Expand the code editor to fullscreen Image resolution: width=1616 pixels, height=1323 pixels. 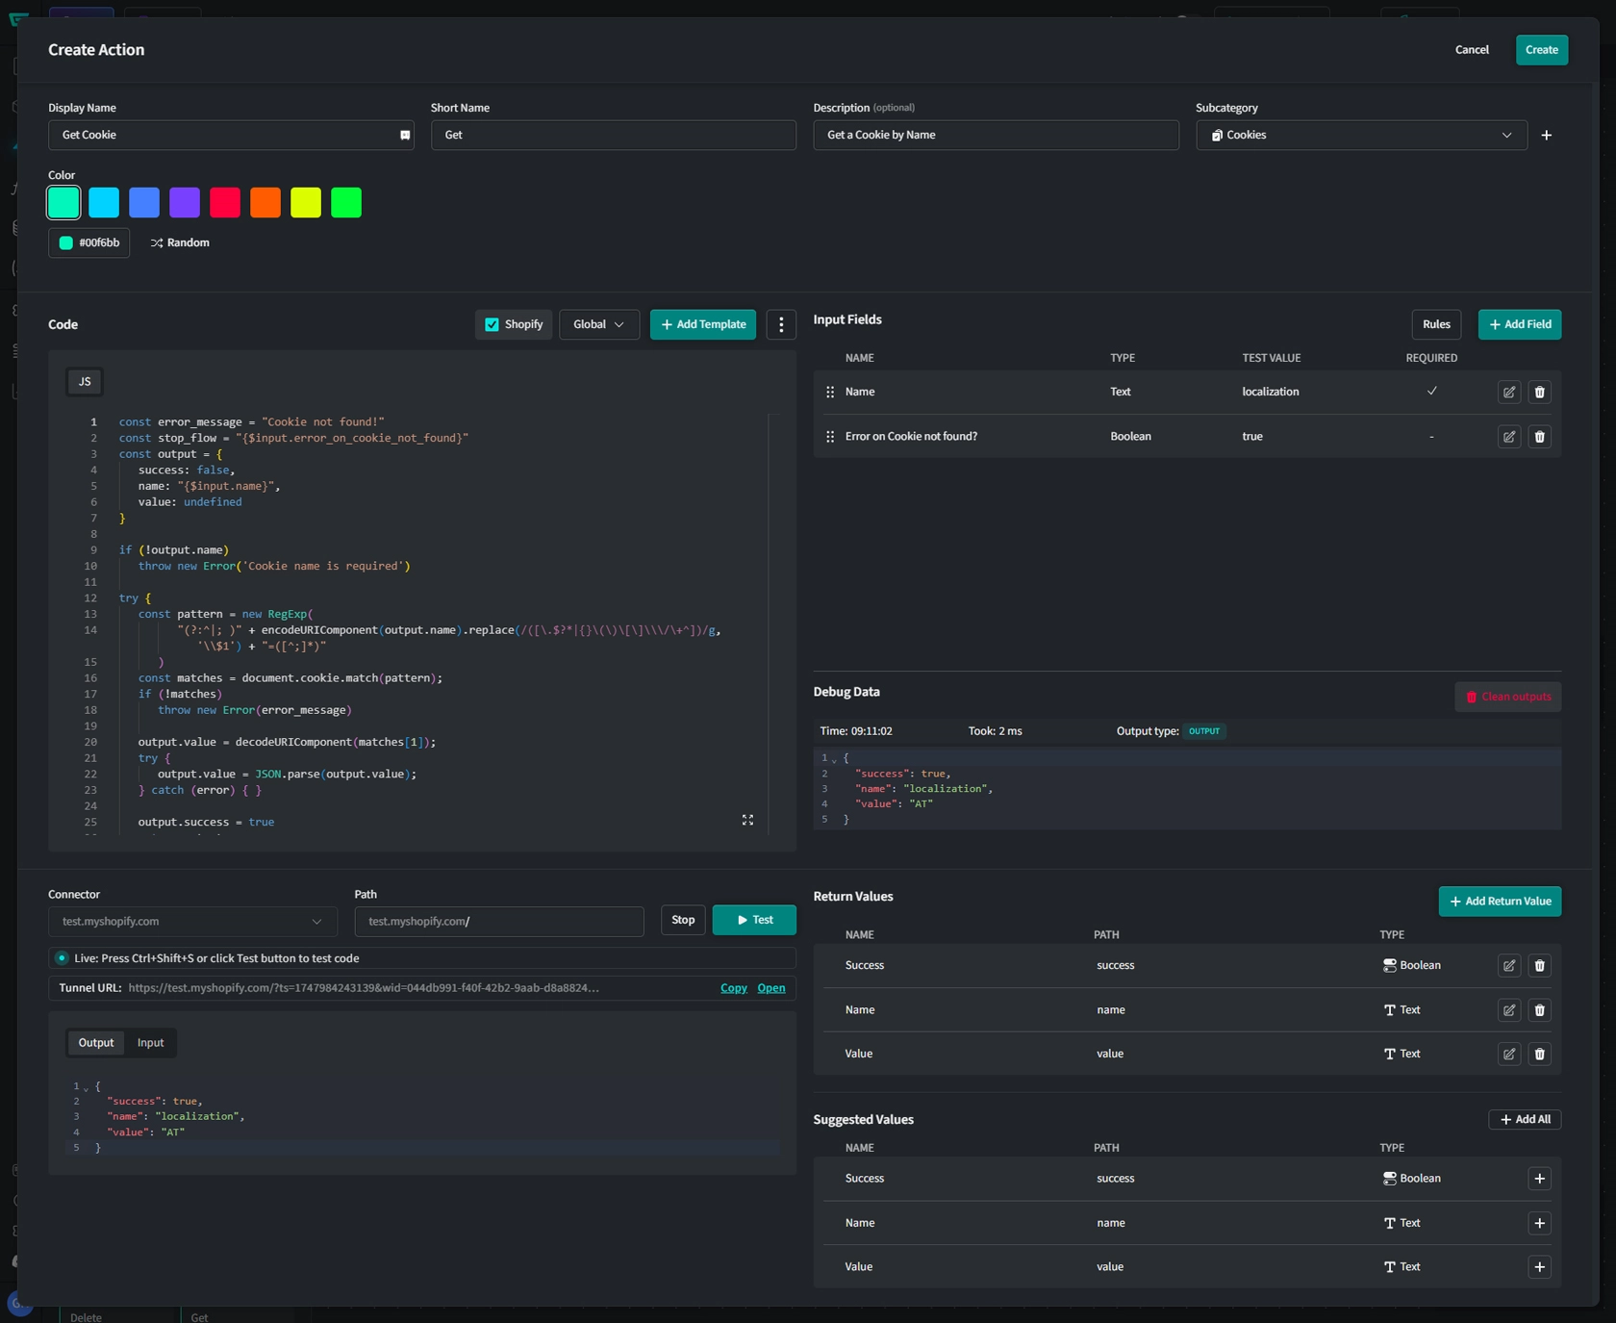click(x=747, y=820)
